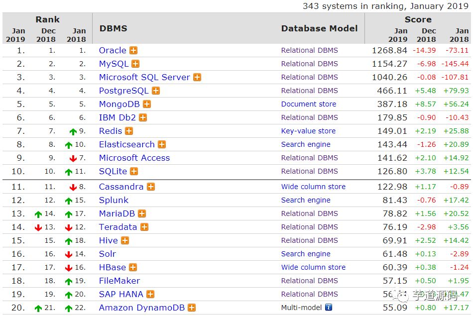Image resolution: width=473 pixels, height=316 pixels.
Task: Open the Splunk database link
Action: [x=114, y=200]
